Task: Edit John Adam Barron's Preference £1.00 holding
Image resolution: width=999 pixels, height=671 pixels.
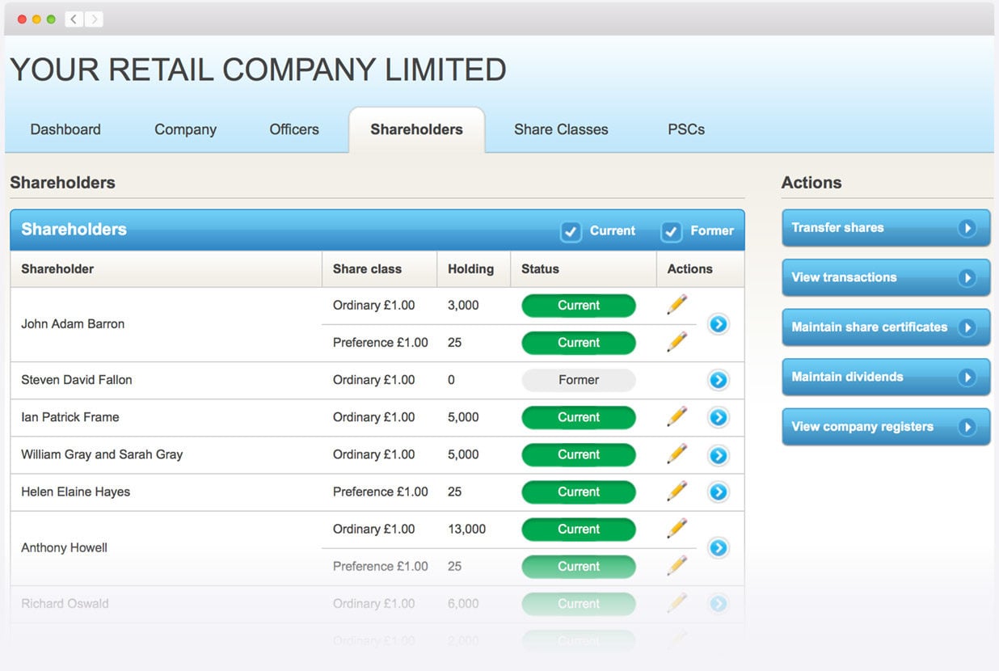Action: pyautogui.click(x=677, y=342)
